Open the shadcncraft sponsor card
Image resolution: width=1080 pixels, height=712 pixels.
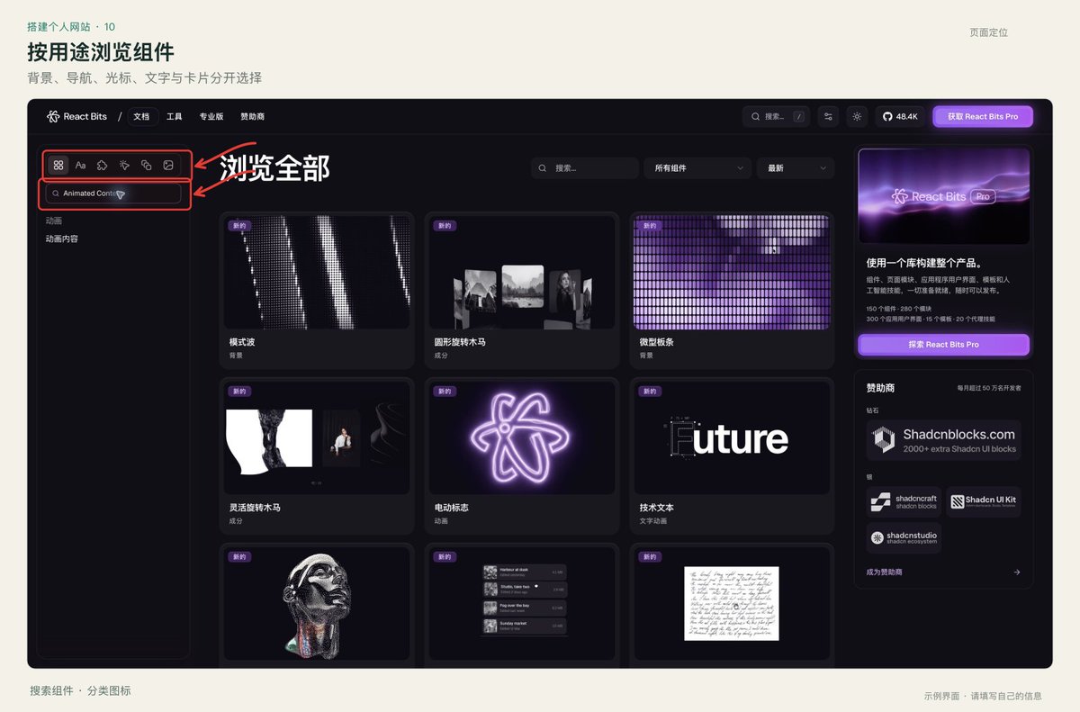(x=904, y=501)
